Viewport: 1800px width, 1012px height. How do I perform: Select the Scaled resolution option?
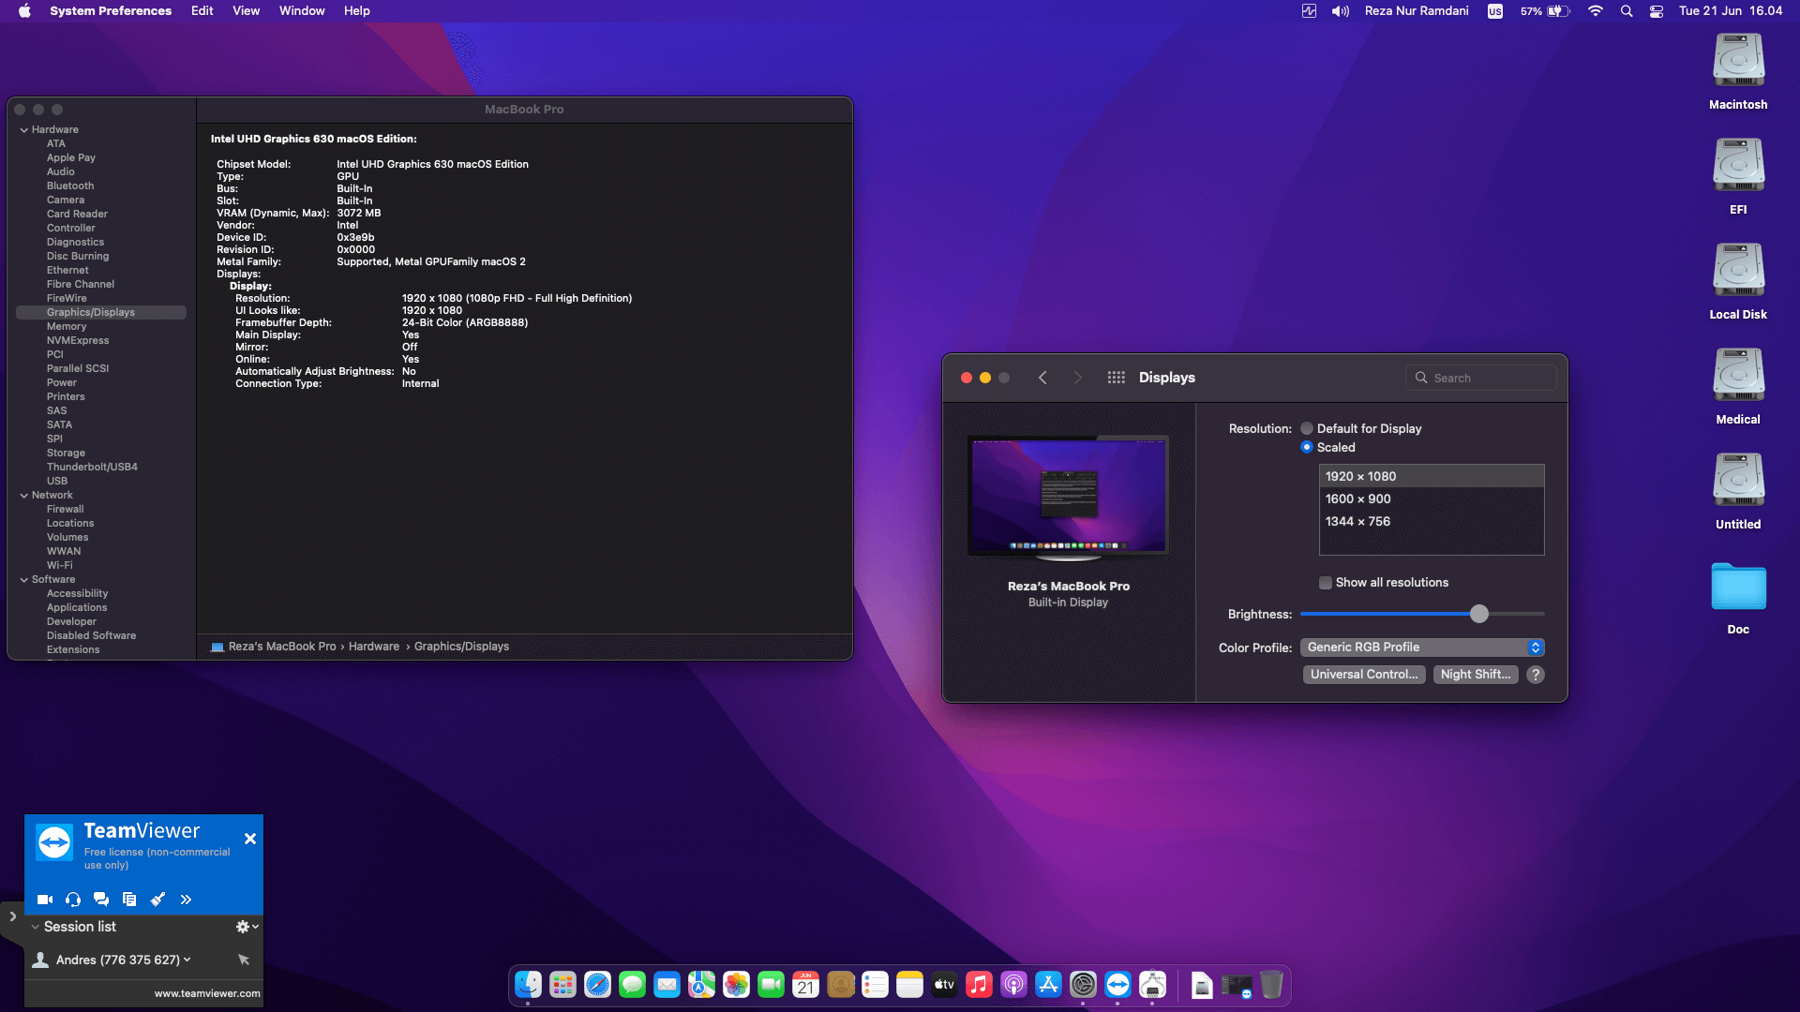point(1307,447)
